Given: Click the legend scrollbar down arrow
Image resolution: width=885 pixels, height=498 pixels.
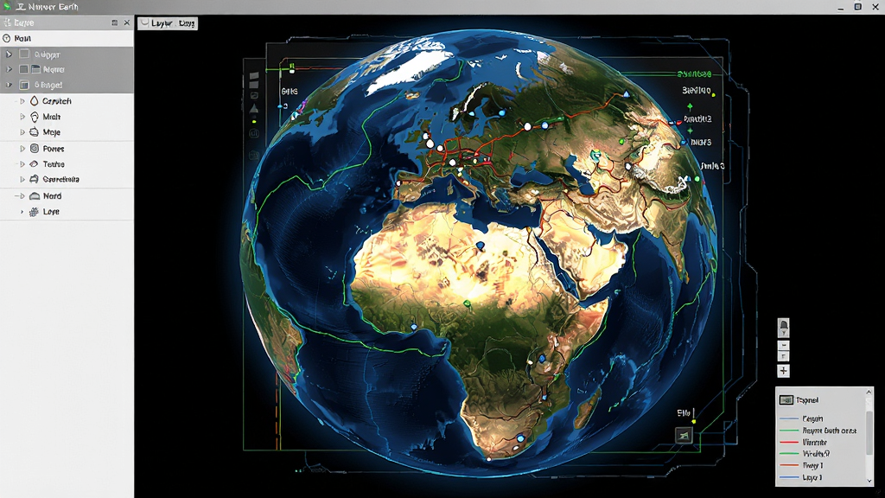Looking at the screenshot, I should click(x=869, y=481).
